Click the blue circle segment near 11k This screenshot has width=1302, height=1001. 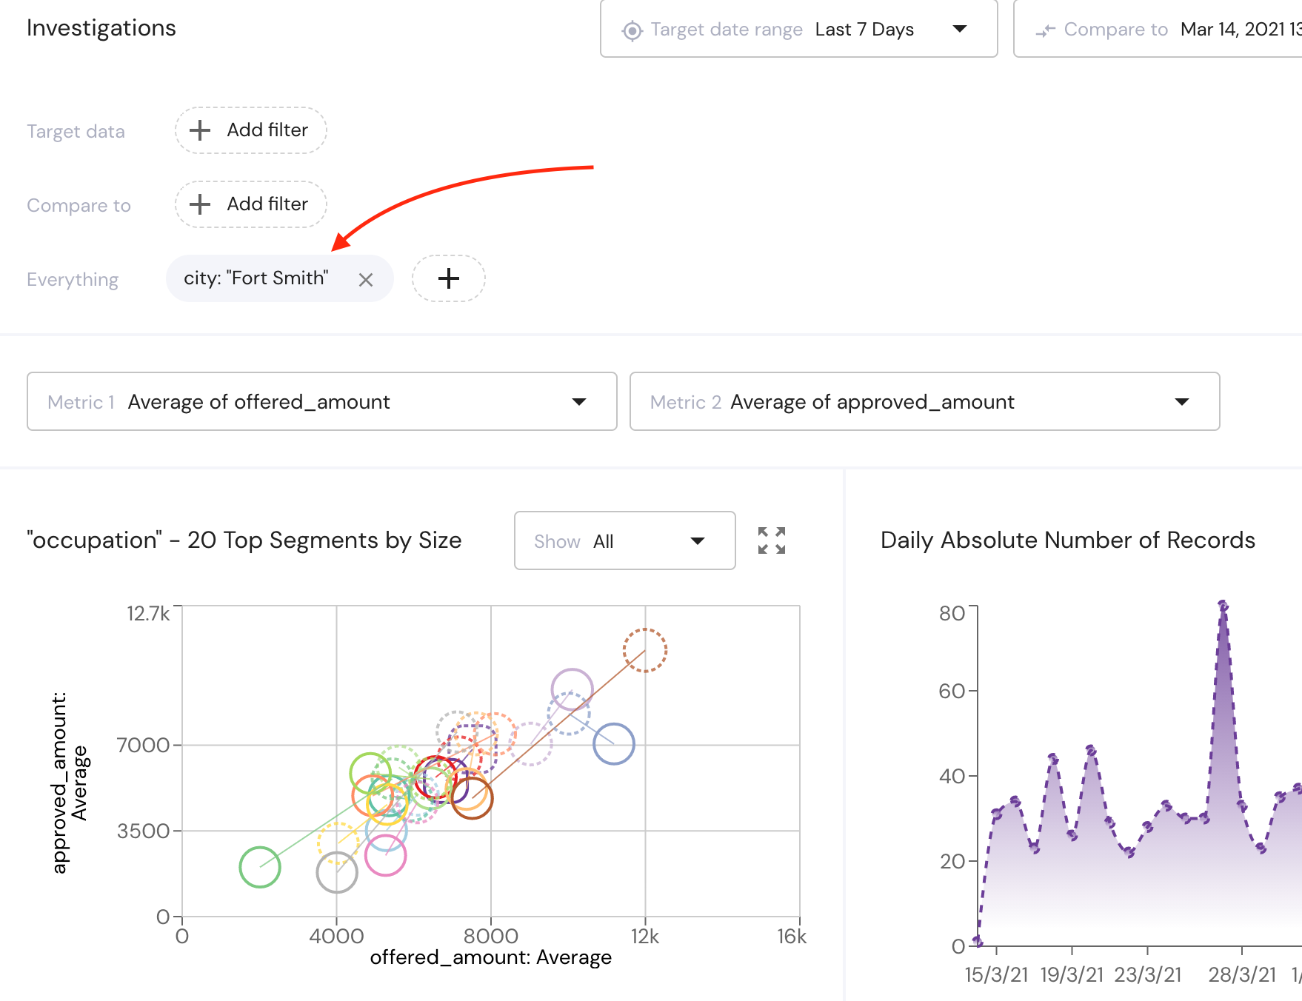pos(614,743)
